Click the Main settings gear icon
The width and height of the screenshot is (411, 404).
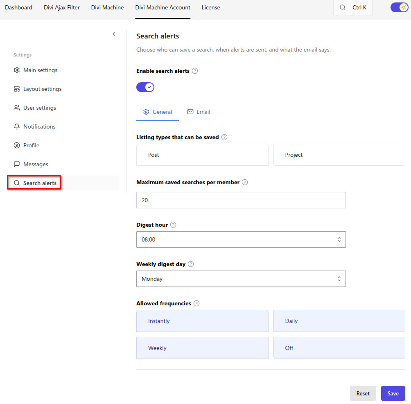click(x=17, y=70)
